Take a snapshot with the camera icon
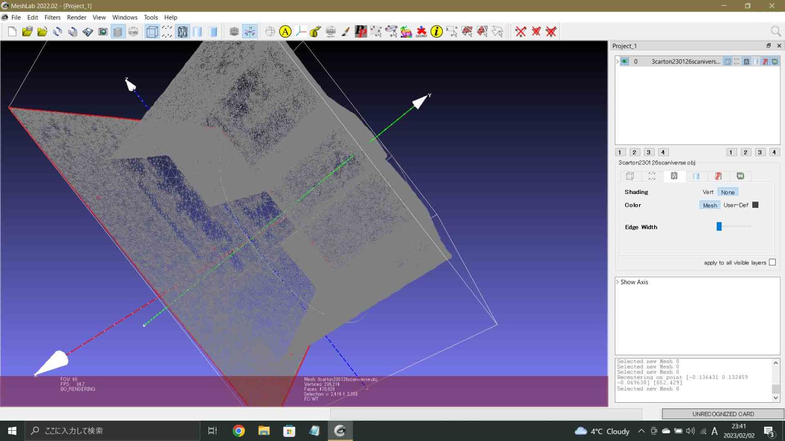The width and height of the screenshot is (785, 441). pos(102,31)
